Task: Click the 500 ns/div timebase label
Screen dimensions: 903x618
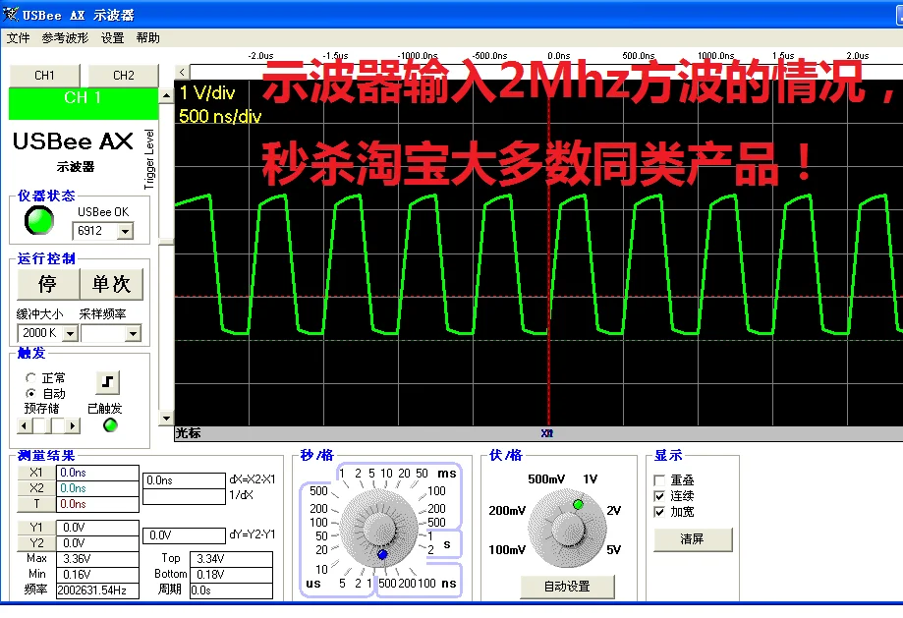Action: click(x=220, y=116)
